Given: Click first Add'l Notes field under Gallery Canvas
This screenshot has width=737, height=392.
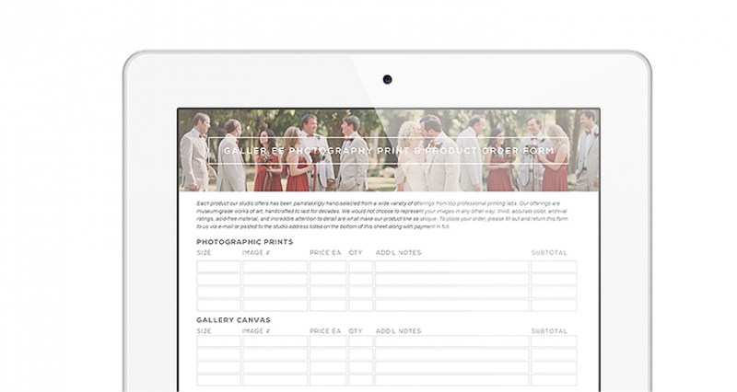Looking at the screenshot, I should 451,341.
